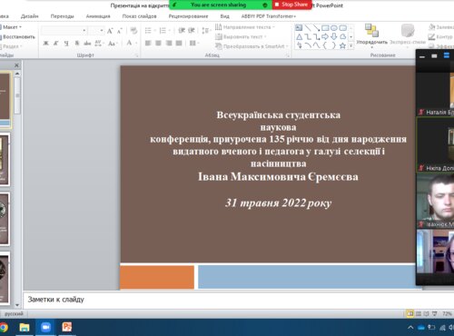The image size is (454, 336).
Task: Open Zoom app in taskbar
Action: point(45,327)
